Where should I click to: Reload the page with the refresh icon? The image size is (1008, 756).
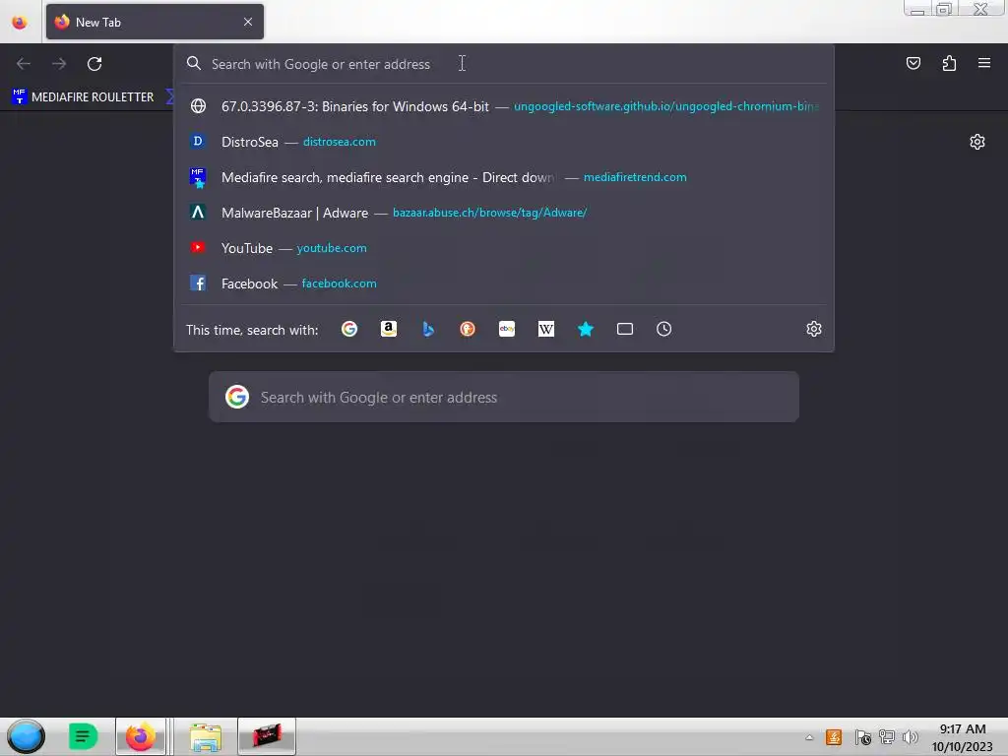pos(94,64)
